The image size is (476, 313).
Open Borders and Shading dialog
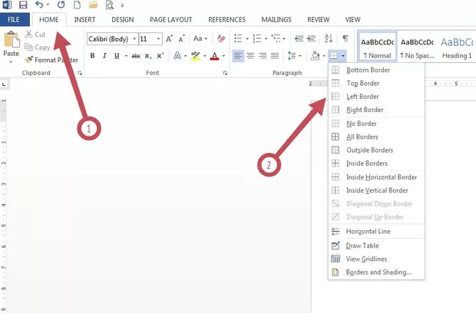(x=376, y=272)
